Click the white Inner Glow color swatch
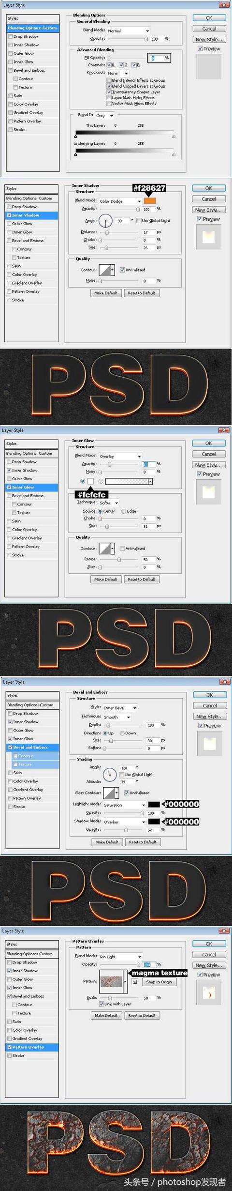Screen dimensions: 232x1191 (90, 481)
